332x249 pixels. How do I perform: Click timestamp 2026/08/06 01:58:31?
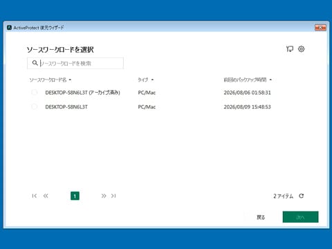click(x=247, y=93)
